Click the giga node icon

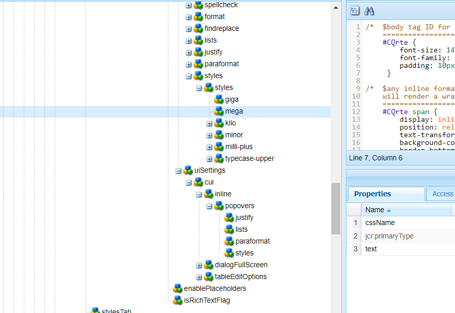219,99
